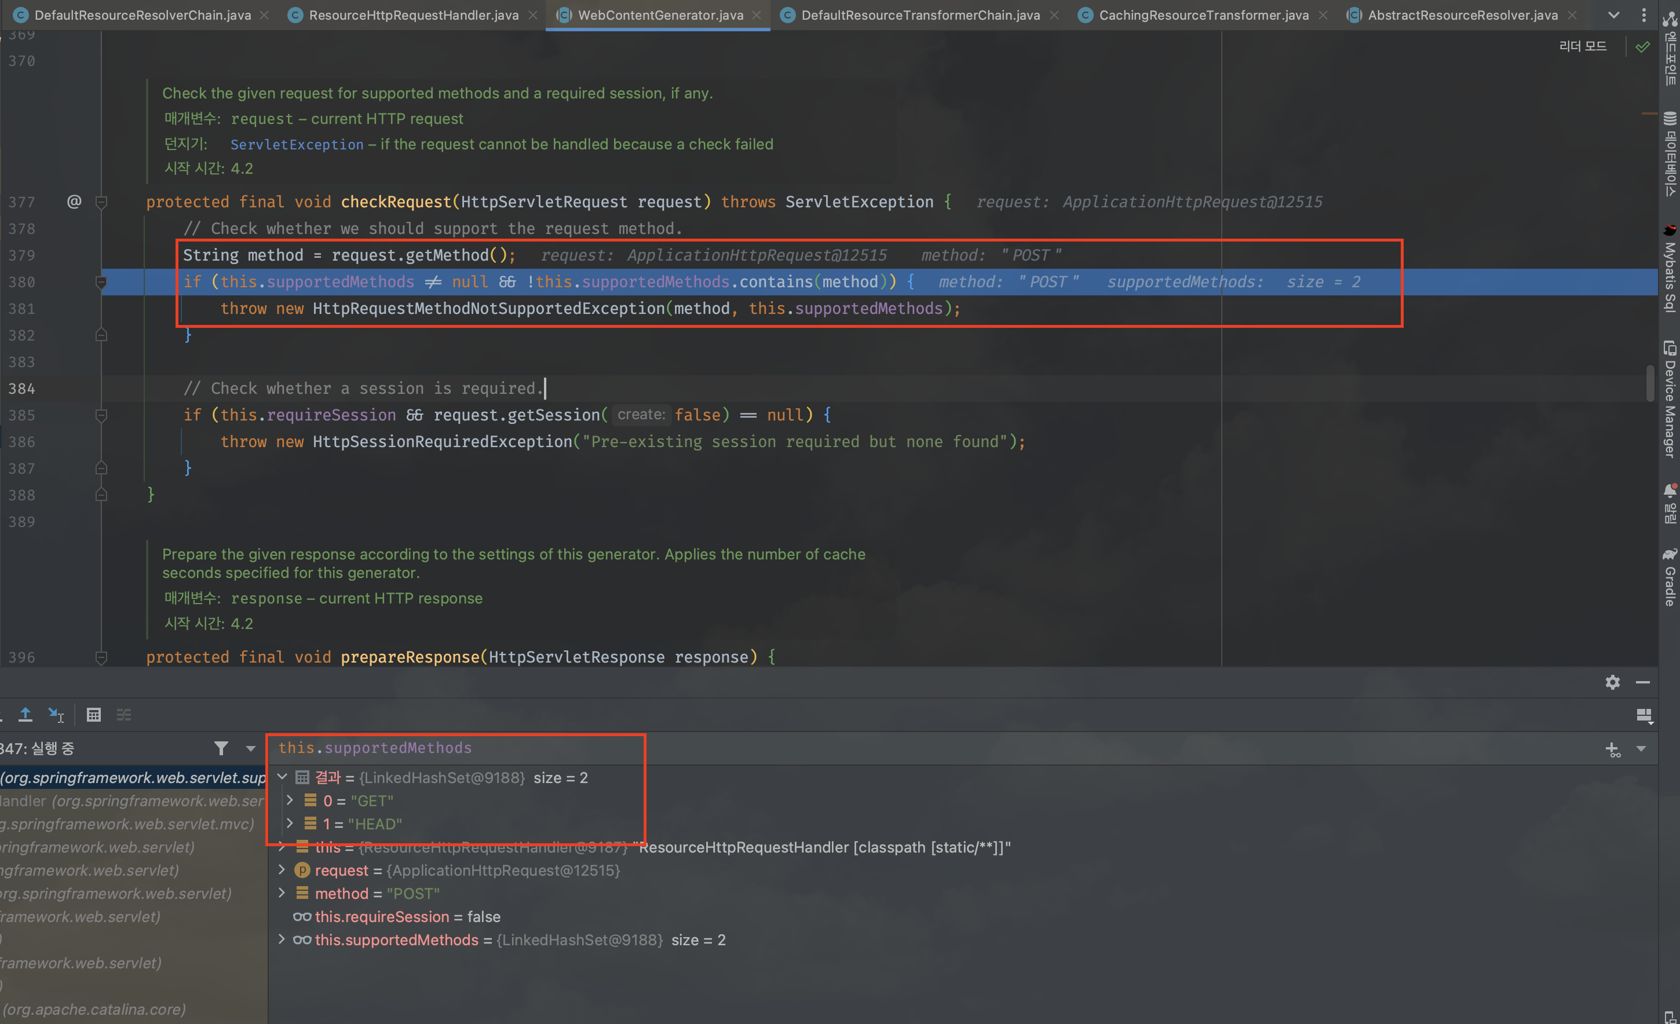The width and height of the screenshot is (1680, 1024).
Task: Click HttpSessionRequiredException on line 386
Action: click(442, 442)
